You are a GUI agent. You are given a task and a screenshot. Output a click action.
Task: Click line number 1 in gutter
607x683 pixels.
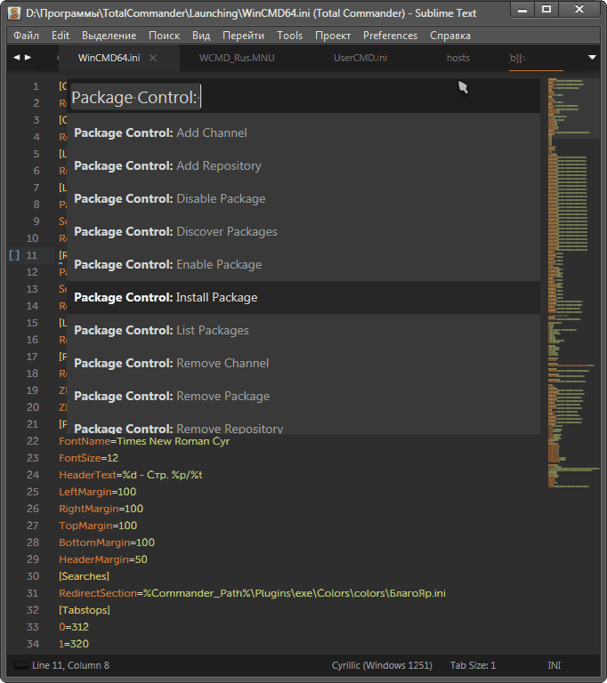pyautogui.click(x=36, y=86)
